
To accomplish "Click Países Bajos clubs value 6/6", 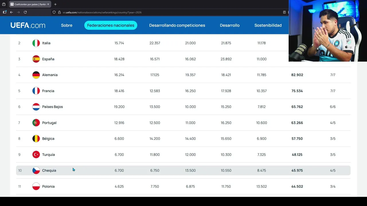I will click(333, 107).
